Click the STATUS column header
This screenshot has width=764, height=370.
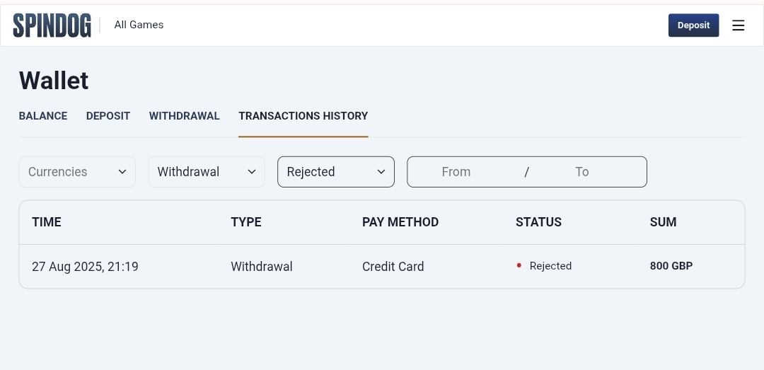(x=538, y=222)
